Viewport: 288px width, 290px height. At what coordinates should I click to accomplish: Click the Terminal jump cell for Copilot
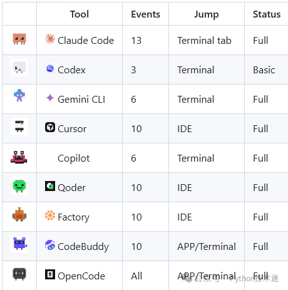click(x=196, y=158)
